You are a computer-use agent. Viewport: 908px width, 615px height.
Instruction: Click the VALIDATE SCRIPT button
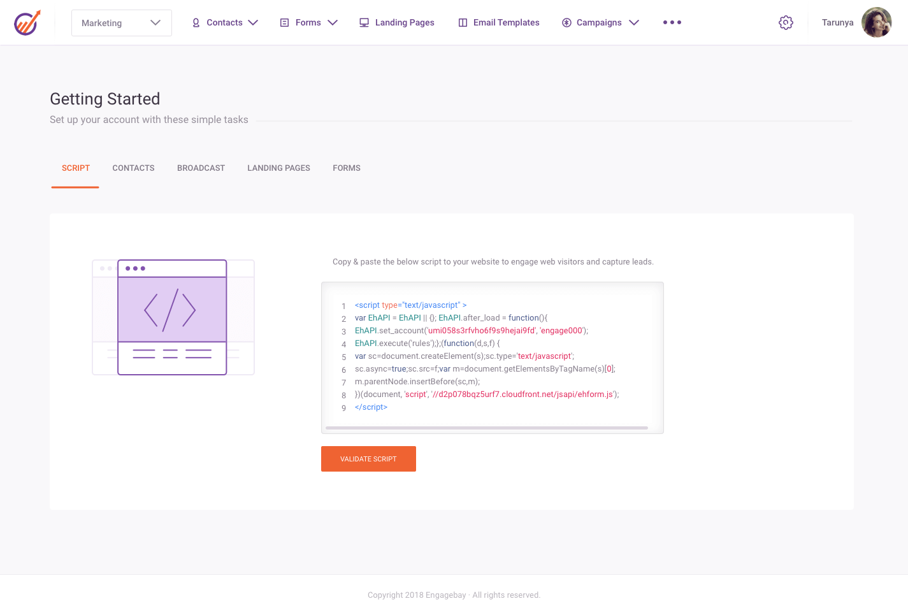[368, 459]
